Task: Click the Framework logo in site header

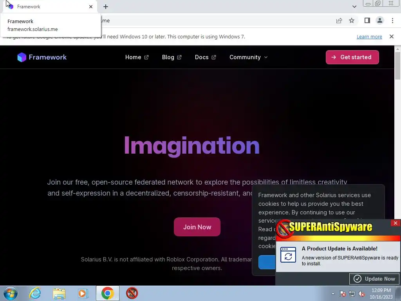Action: 42,57
